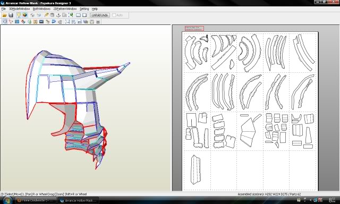This screenshot has width=340, height=204.
Task: Click the blue square Join/Disjoin faces icon
Action: coord(17,22)
